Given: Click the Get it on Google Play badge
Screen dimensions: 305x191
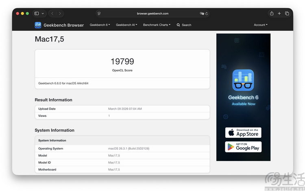Looking at the screenshot, I should pos(243,147).
